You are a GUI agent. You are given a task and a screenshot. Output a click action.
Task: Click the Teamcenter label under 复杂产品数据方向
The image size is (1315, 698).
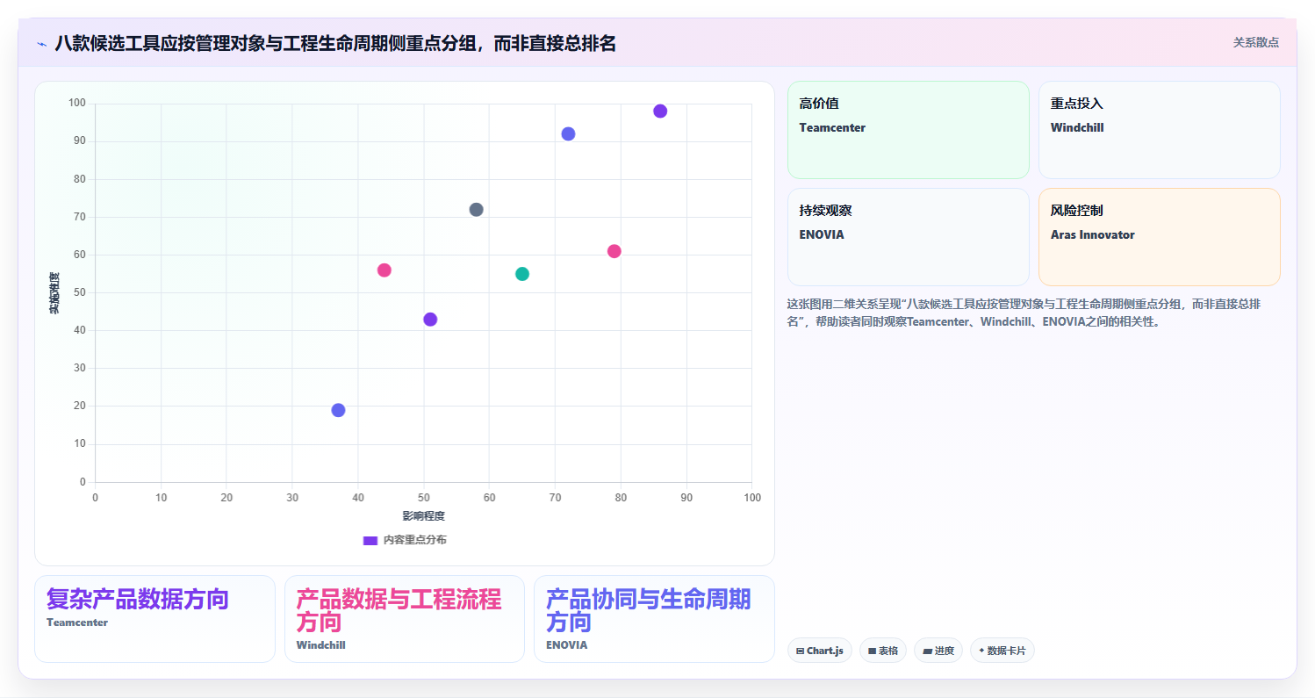pos(77,622)
